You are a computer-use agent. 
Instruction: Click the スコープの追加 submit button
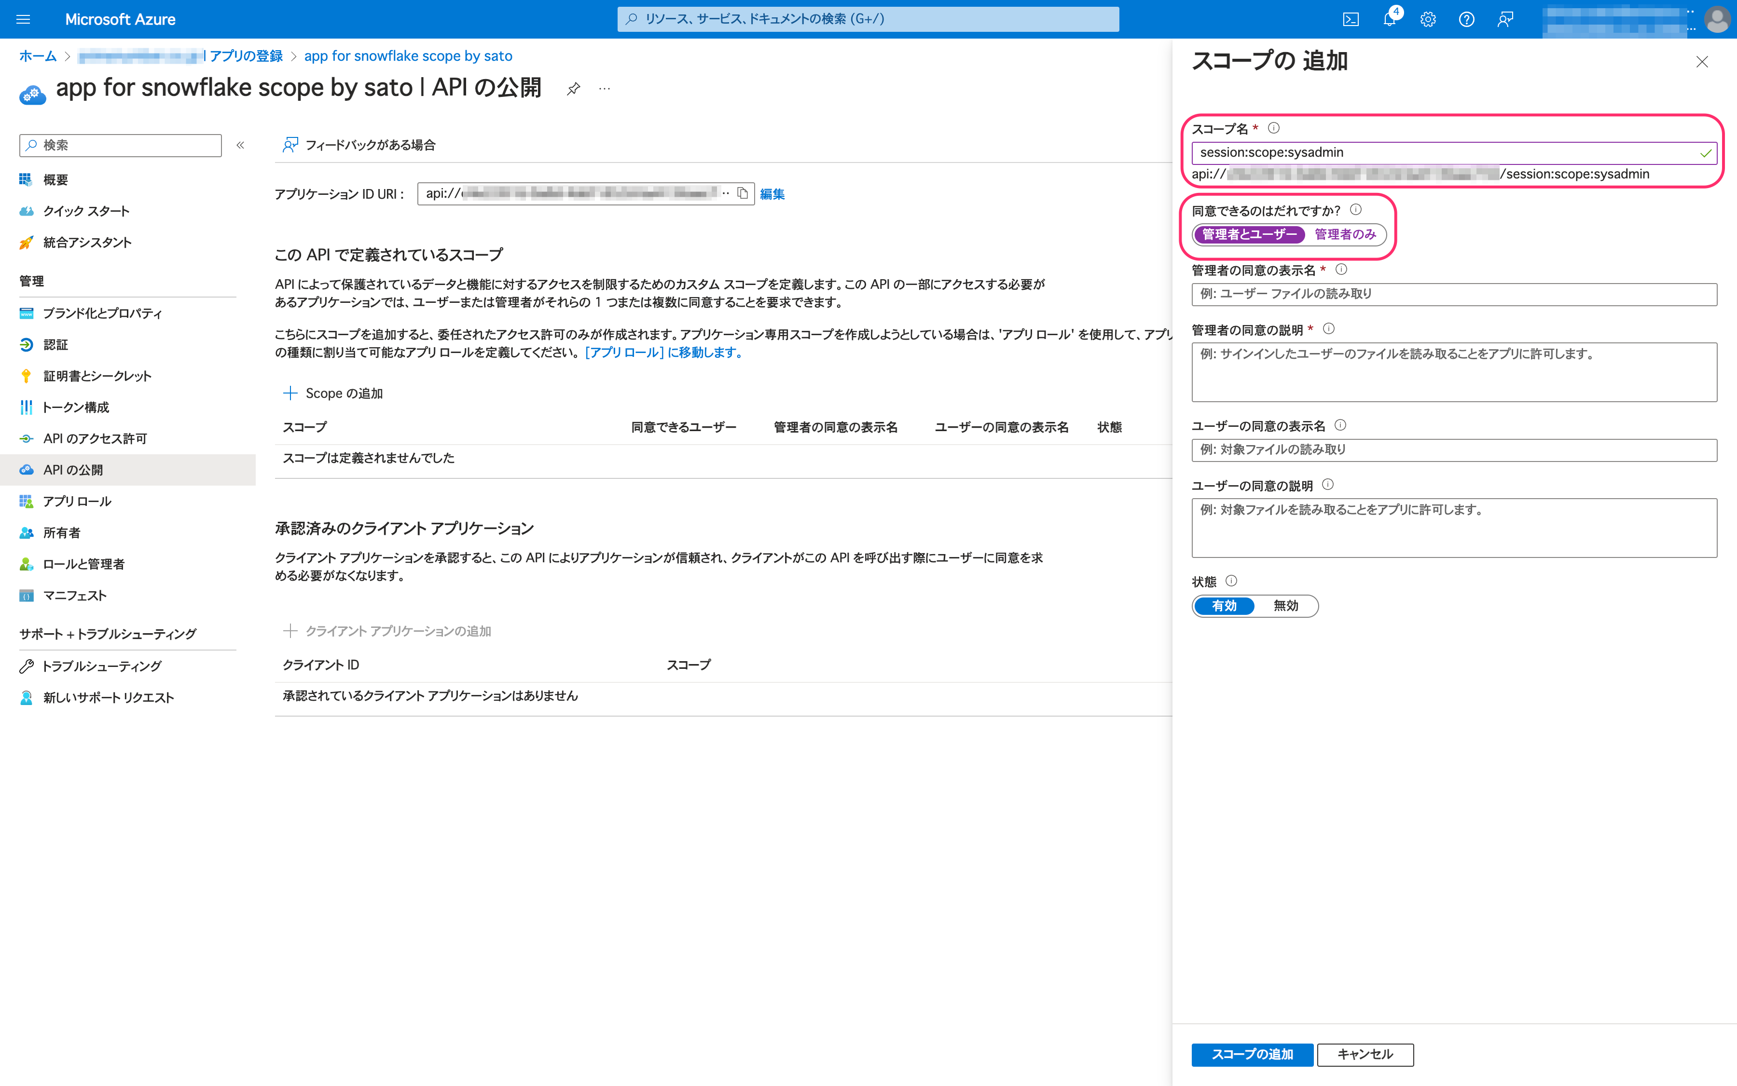[1252, 1054]
